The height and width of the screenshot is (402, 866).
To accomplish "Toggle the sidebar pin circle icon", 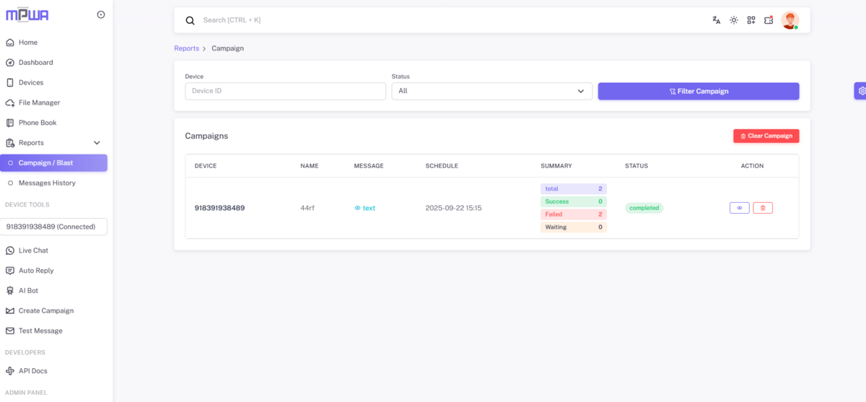I will point(100,14).
